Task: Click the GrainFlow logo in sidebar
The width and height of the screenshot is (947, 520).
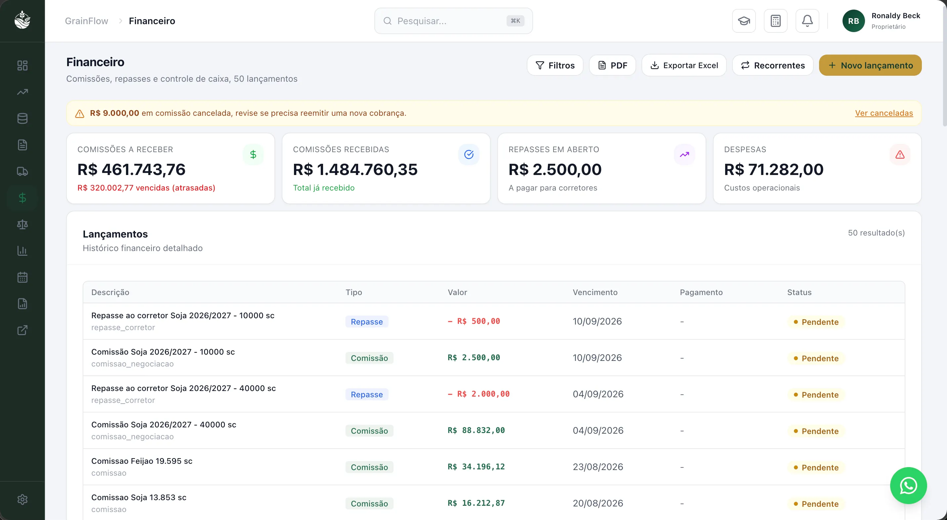Action: pos(22,20)
